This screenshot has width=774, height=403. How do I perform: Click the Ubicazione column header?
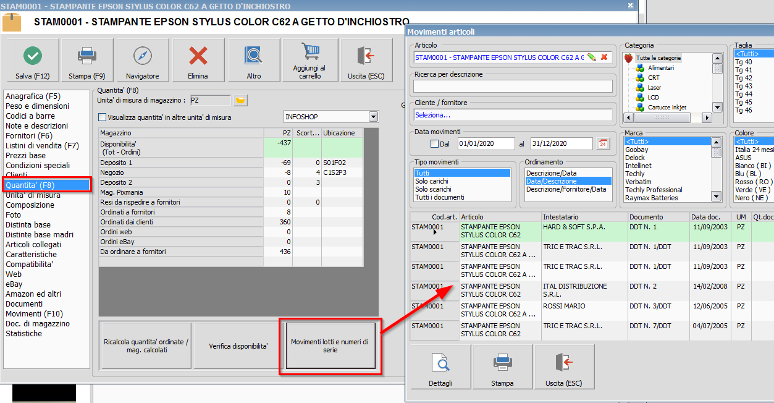tap(343, 133)
